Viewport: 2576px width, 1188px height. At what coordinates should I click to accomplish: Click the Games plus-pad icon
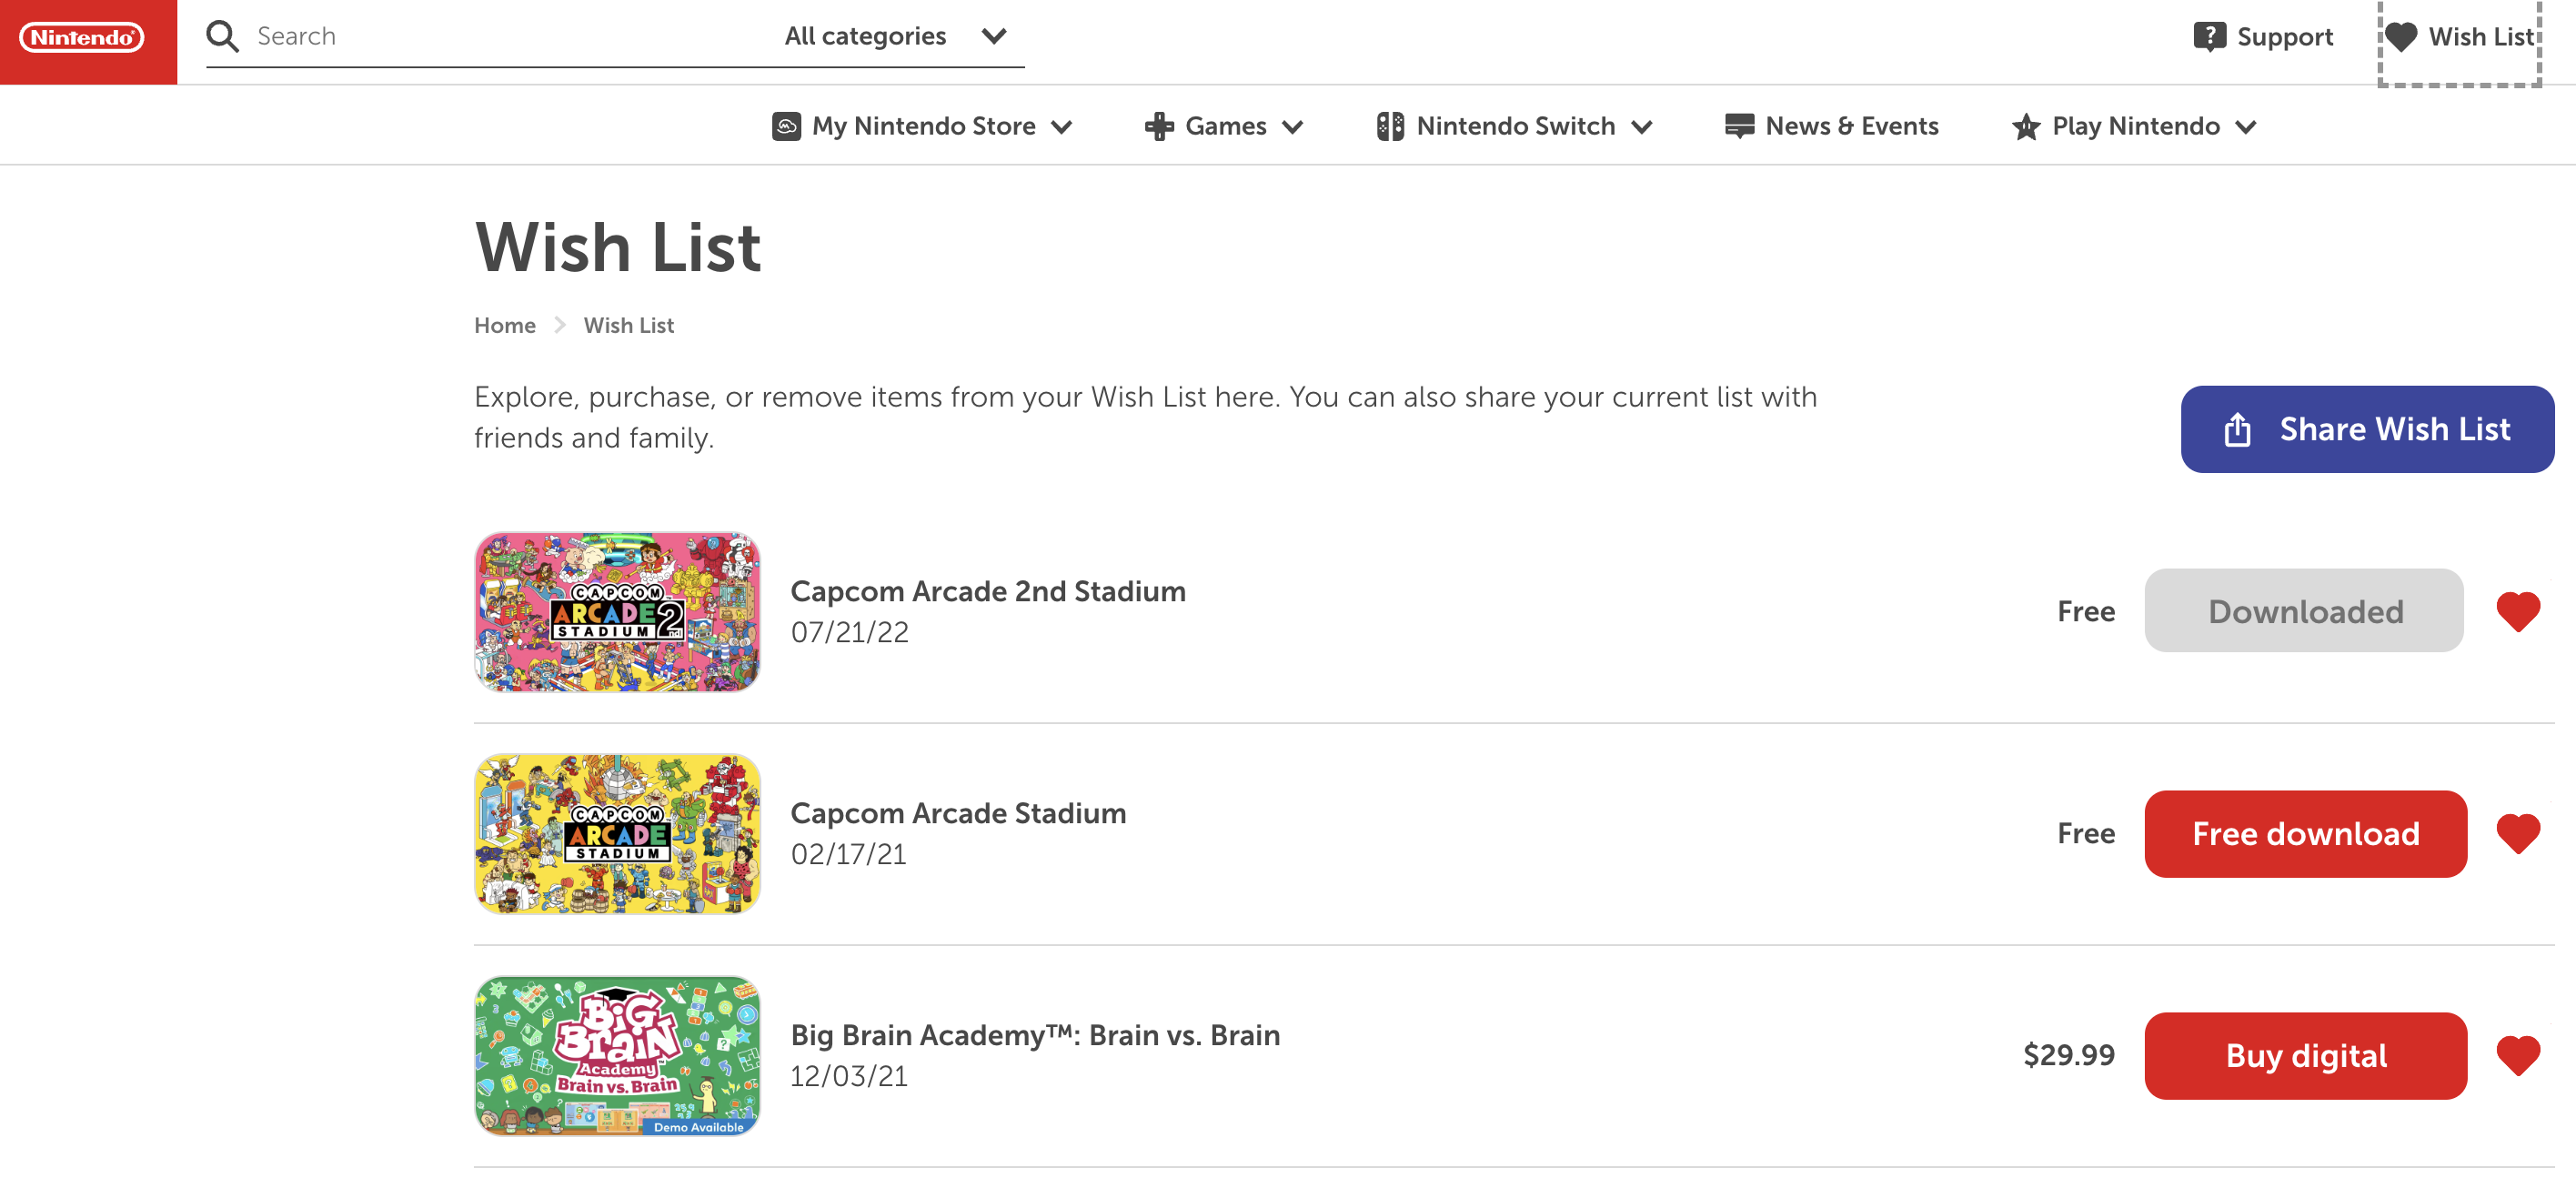(x=1158, y=126)
